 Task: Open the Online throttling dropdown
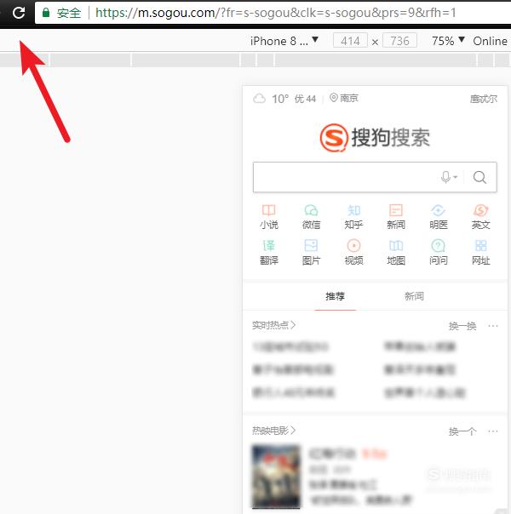[x=491, y=41]
